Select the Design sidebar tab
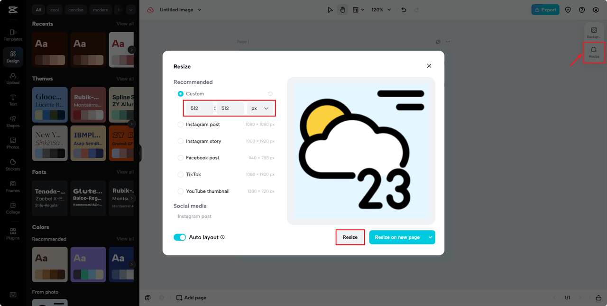The image size is (607, 306). point(13,57)
